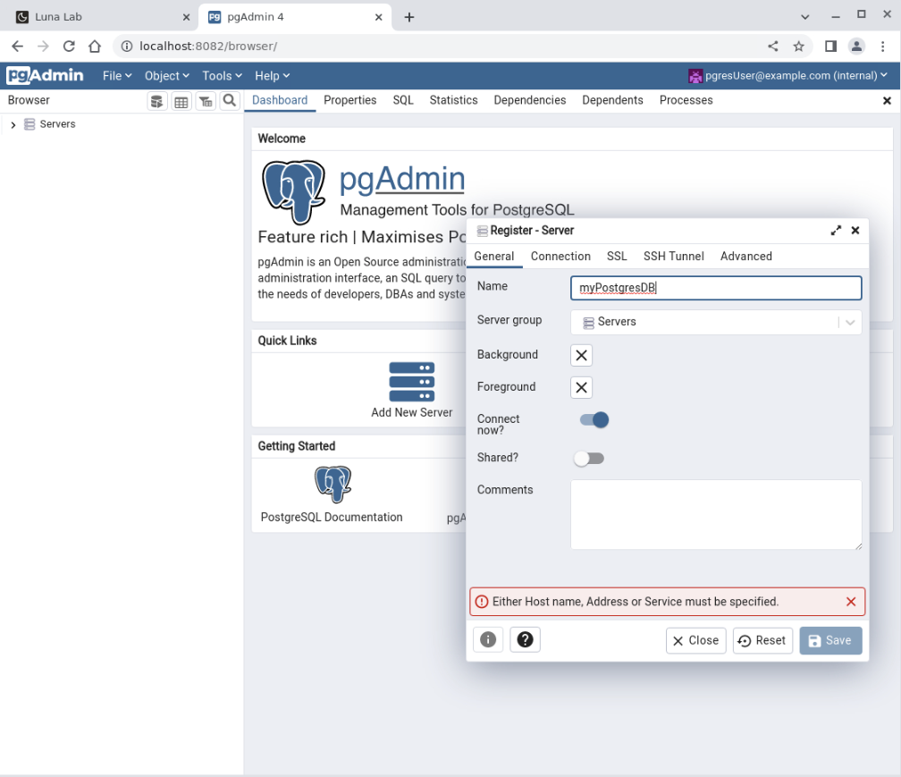Viewport: 901px width, 777px height.
Task: Toggle the Connect now? switch
Action: pos(594,420)
